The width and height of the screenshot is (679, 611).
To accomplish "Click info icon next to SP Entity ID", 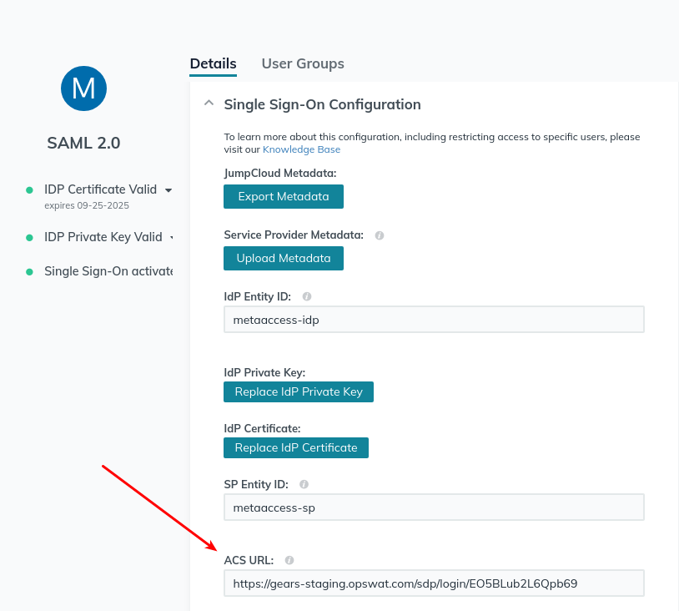I will tap(304, 484).
